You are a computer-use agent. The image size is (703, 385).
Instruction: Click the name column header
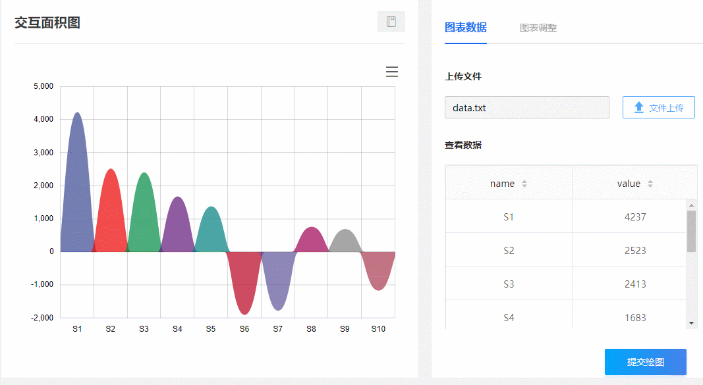[502, 184]
